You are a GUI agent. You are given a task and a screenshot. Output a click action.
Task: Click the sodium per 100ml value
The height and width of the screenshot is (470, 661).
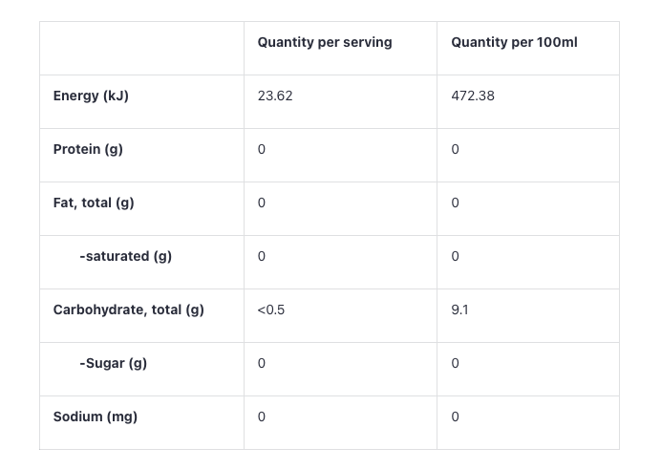pos(456,417)
